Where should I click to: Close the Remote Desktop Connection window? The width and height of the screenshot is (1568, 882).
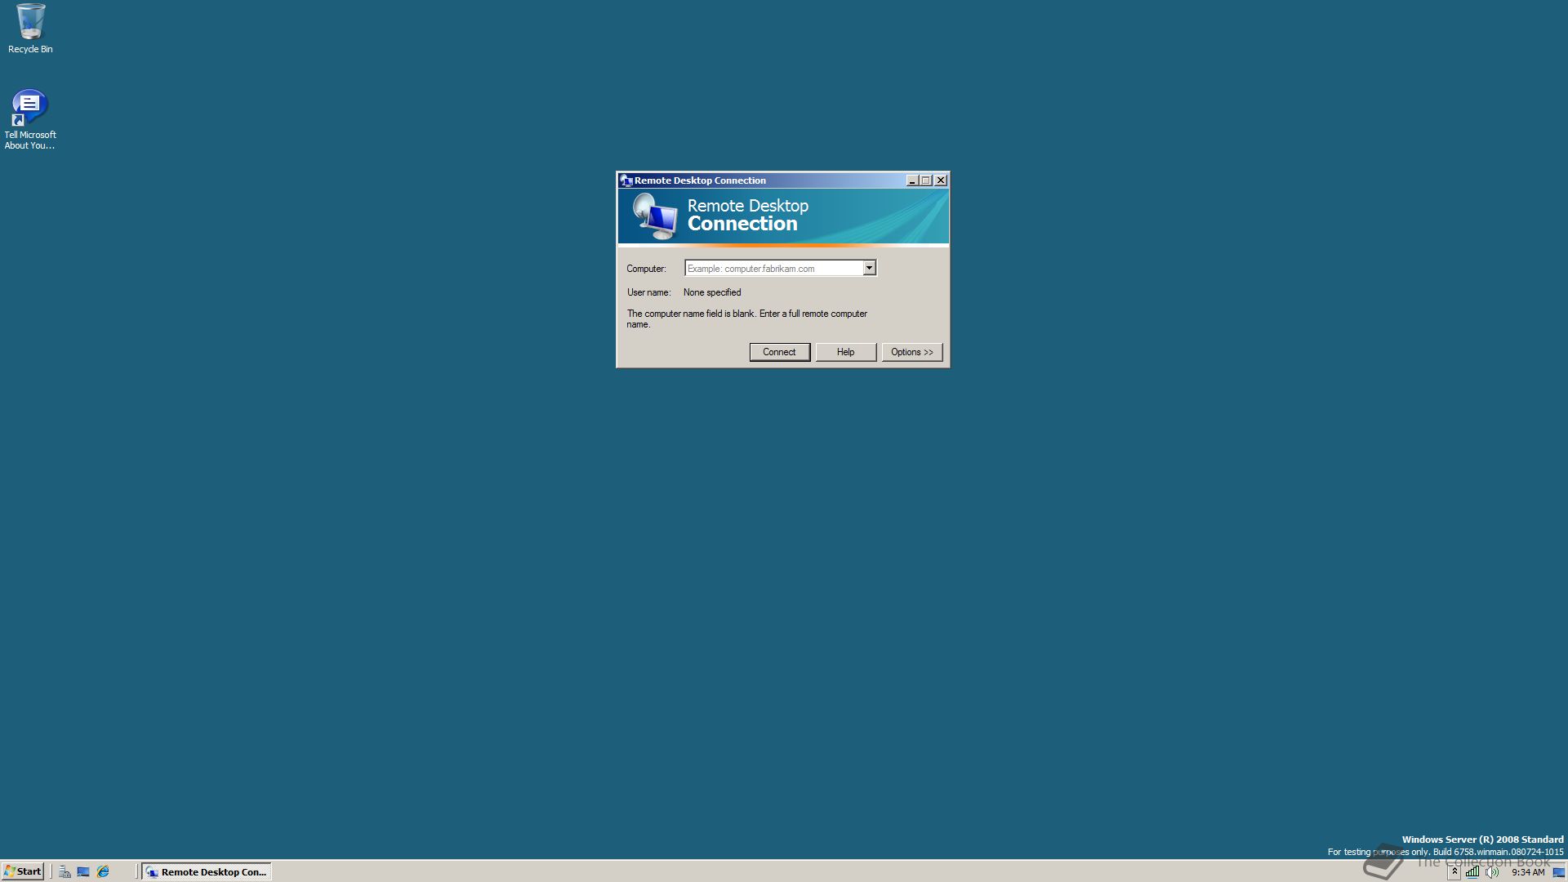point(941,180)
